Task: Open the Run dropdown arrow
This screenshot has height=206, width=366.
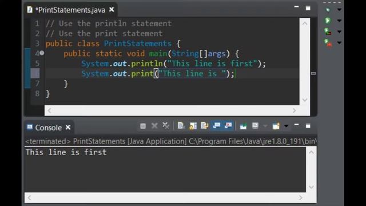Action: [x=339, y=21]
